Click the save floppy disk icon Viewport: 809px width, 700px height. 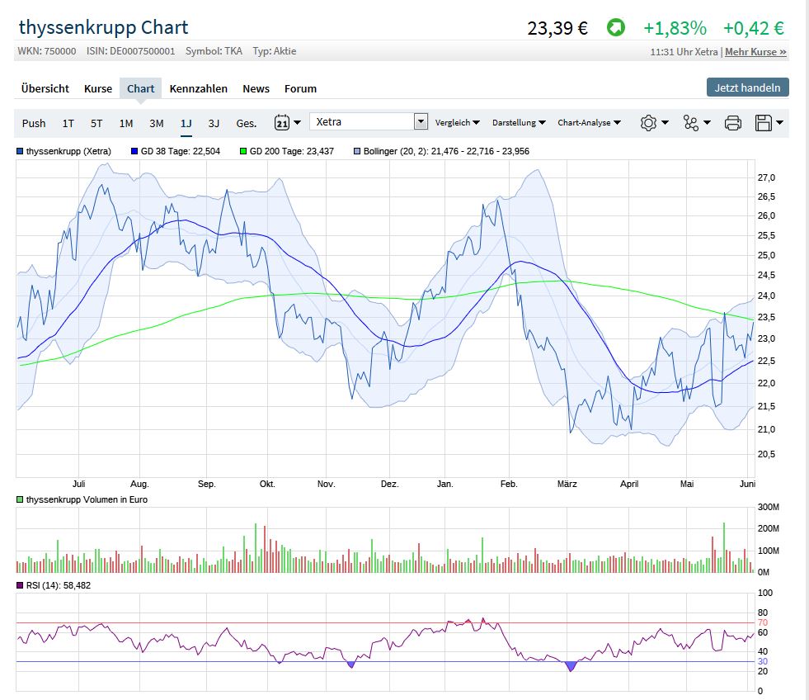tap(764, 123)
